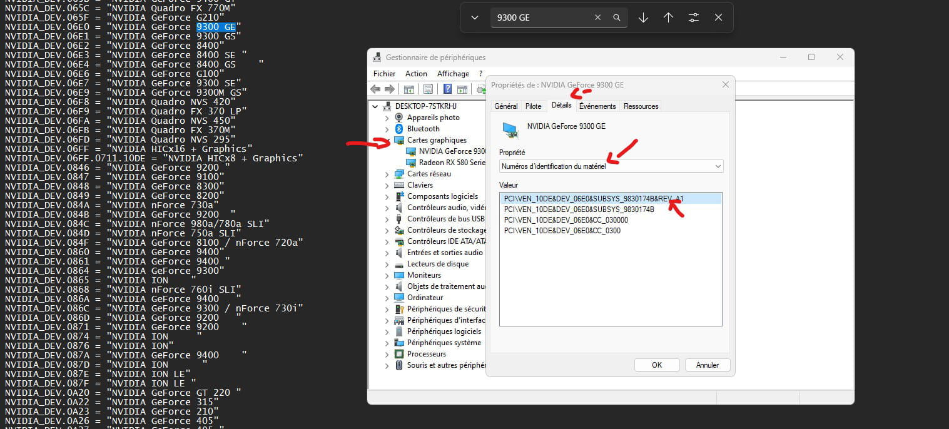Screen dimensions: 949x429
Task: Click the Lecteurs de disque drive icon
Action: [x=399, y=264]
